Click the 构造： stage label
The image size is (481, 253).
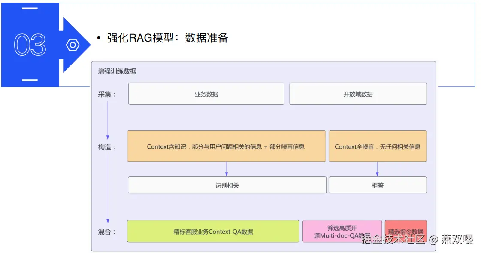point(107,147)
